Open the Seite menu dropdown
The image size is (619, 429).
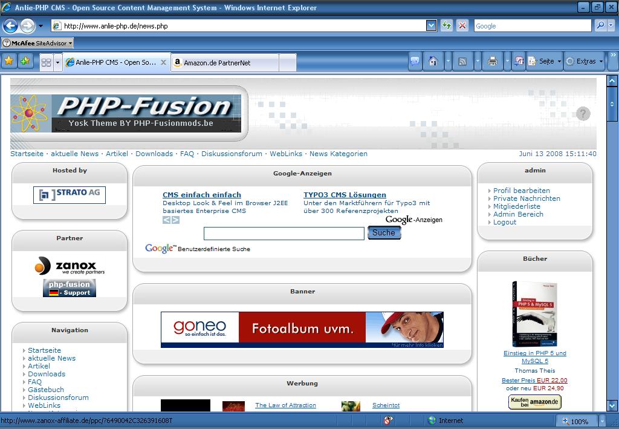(x=545, y=61)
